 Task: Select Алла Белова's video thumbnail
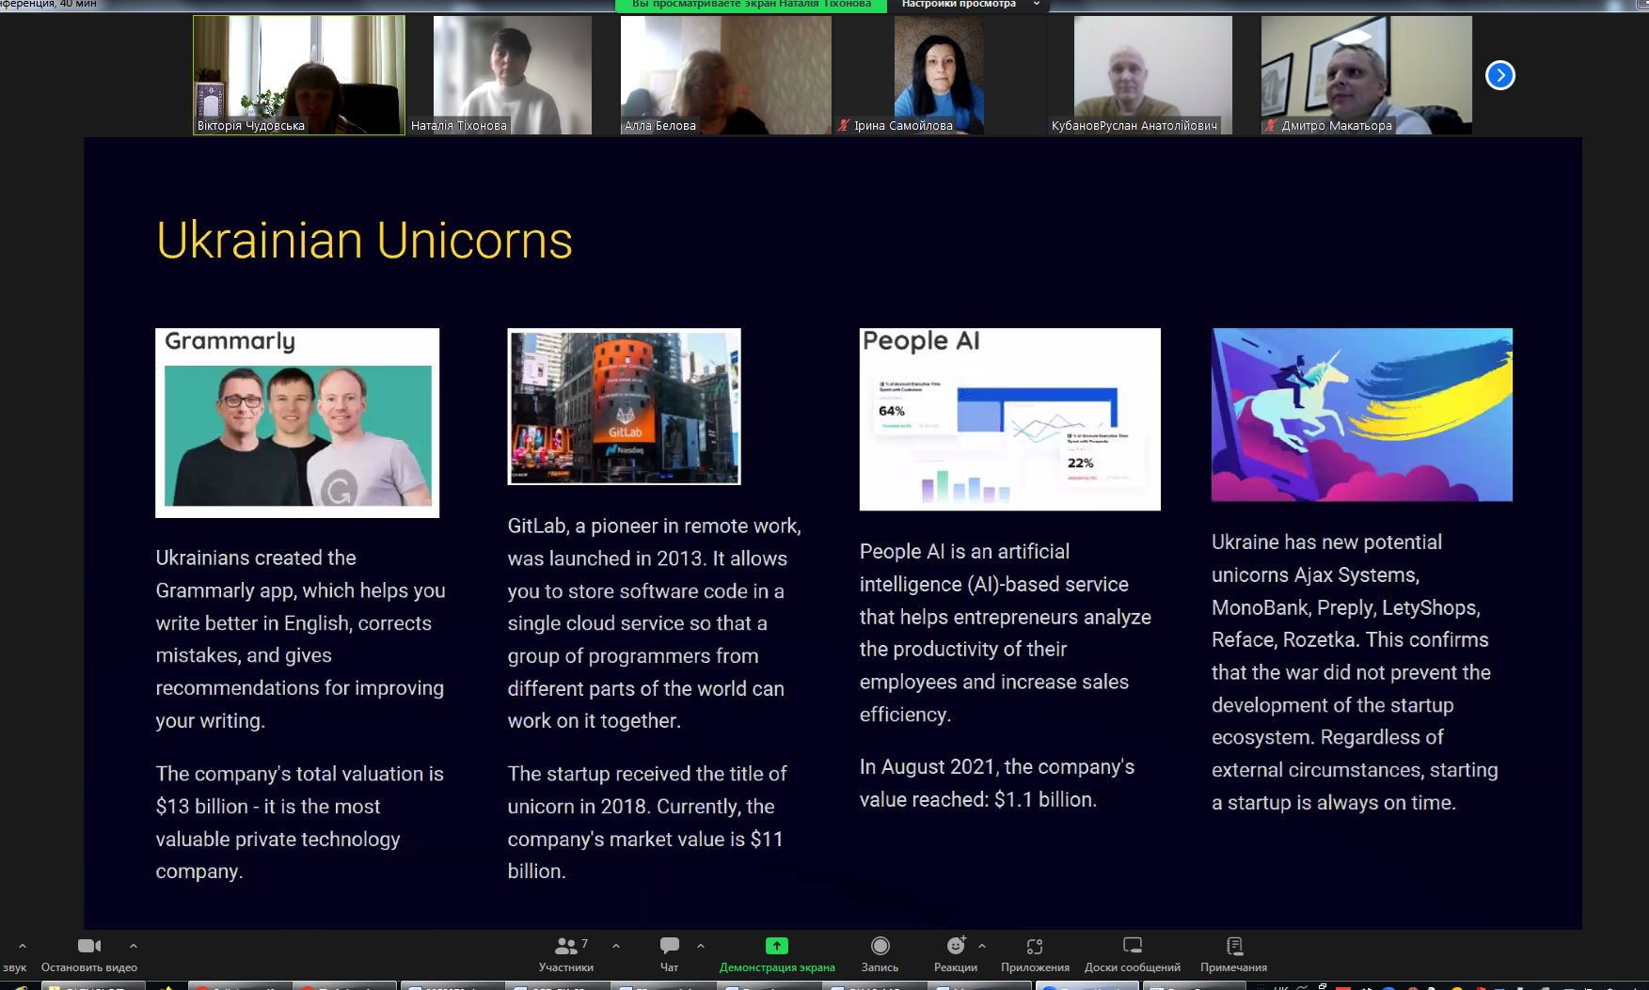pyautogui.click(x=726, y=75)
